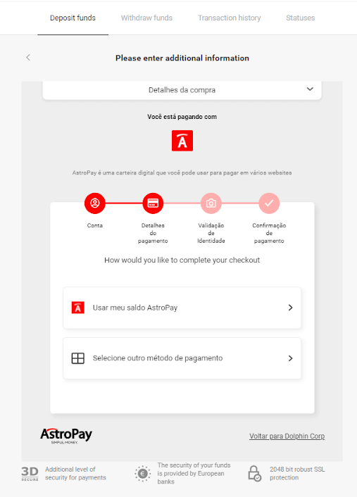Click the red AstroPay logo square

pos(182,140)
